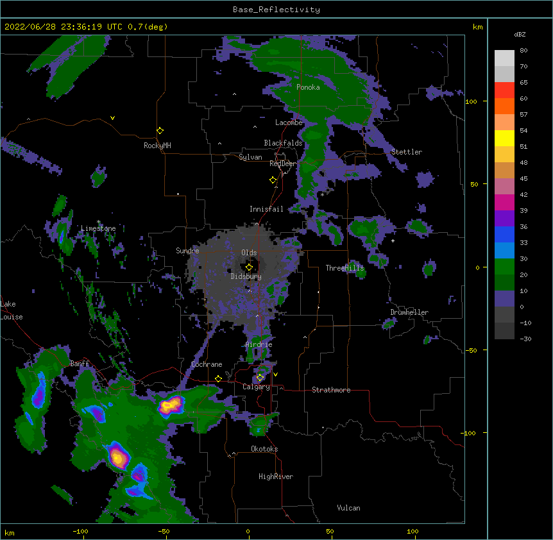The image size is (553, 540).
Task: Pick the purple 39 dBZ legend swatch
Action: pos(504,218)
